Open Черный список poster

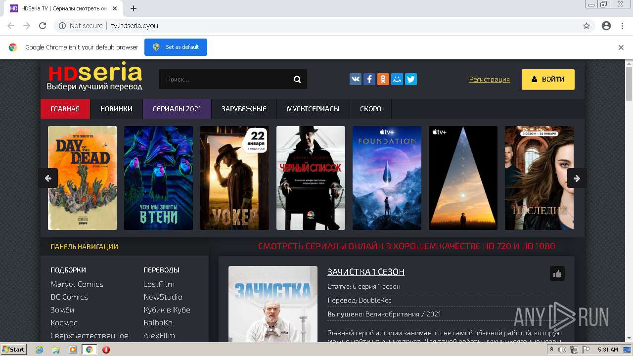click(x=311, y=178)
